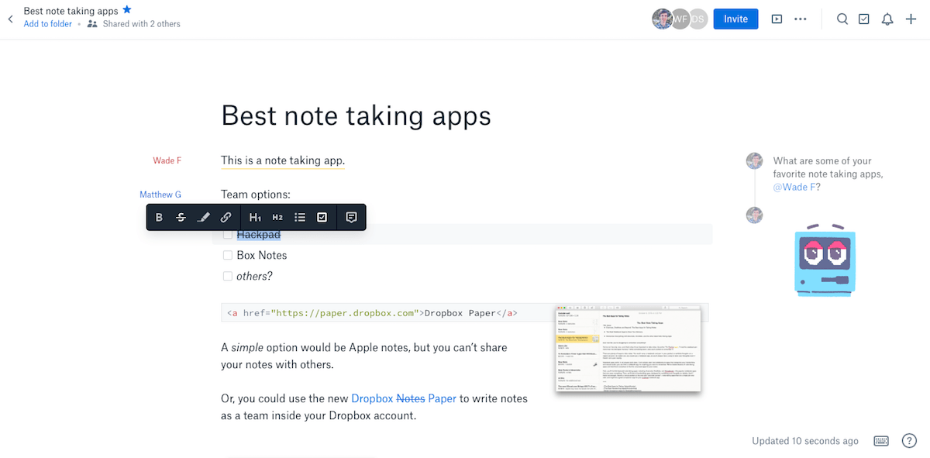This screenshot has width=930, height=458.
Task: Click Add to folder link
Action: click(48, 24)
